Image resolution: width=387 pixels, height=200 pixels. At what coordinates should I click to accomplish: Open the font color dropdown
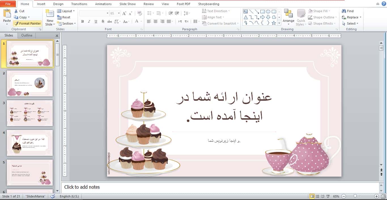pos(141,21)
